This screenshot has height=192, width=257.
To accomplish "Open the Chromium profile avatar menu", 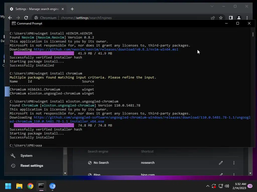I will (239, 18).
